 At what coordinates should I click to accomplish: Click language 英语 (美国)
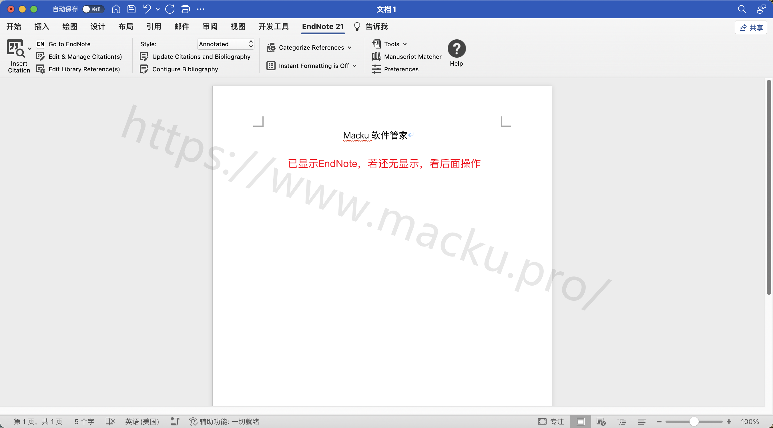click(x=142, y=421)
